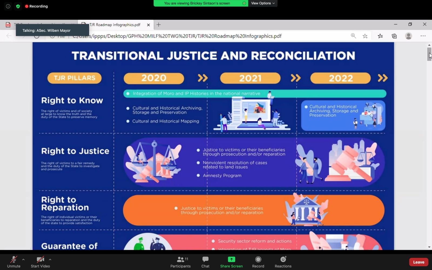Click the TJR PILLARS label
Screen dimensions: 432x270
(75, 78)
